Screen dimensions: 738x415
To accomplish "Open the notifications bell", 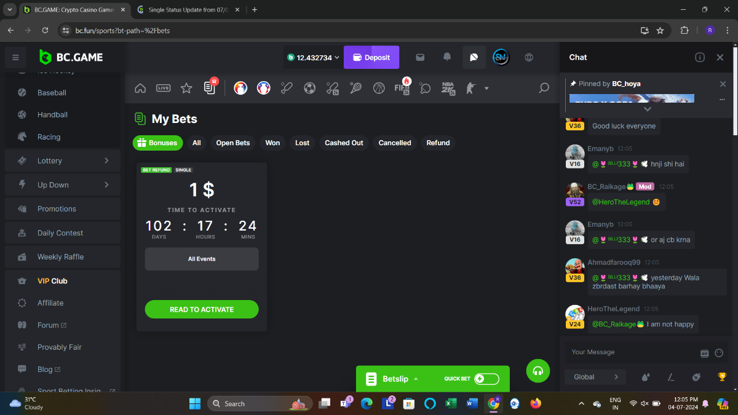I will click(447, 57).
